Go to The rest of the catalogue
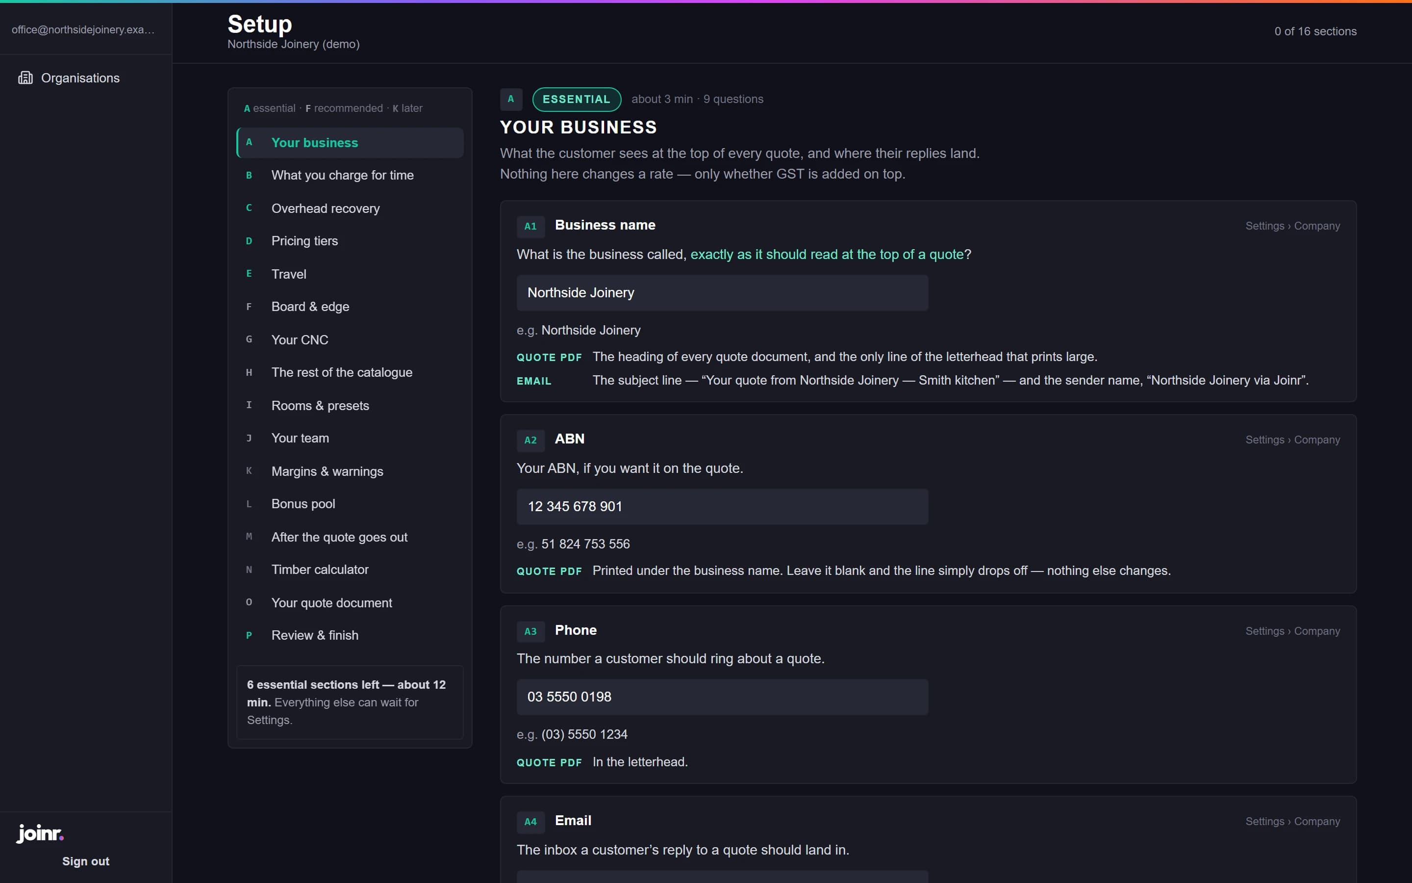This screenshot has height=883, width=1412. pos(350,373)
